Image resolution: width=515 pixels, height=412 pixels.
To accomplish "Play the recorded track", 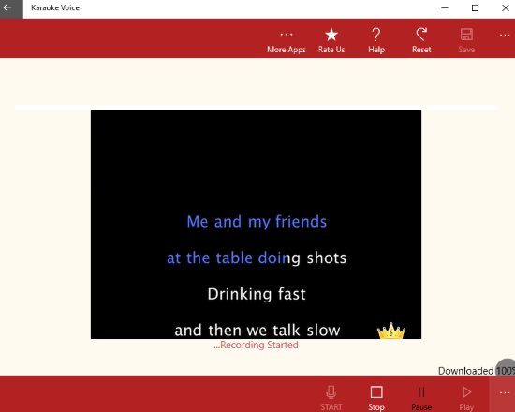I will click(466, 397).
